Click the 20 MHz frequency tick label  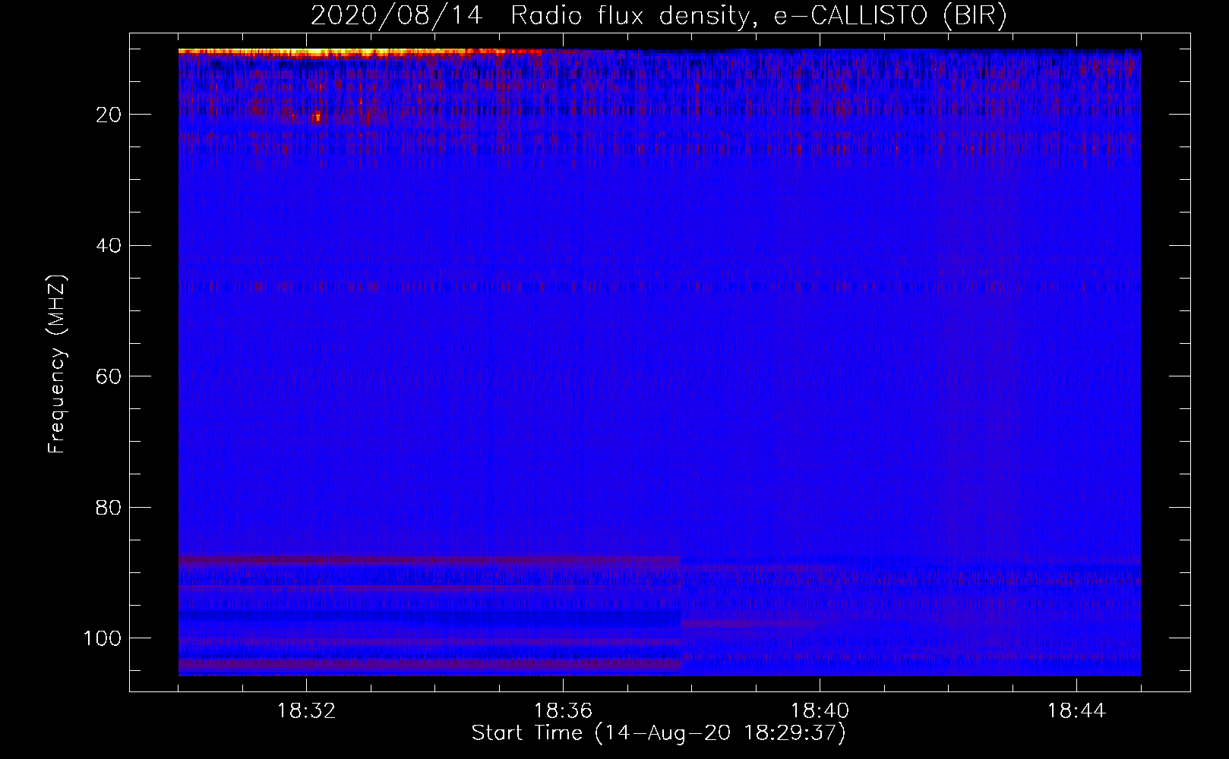click(109, 115)
